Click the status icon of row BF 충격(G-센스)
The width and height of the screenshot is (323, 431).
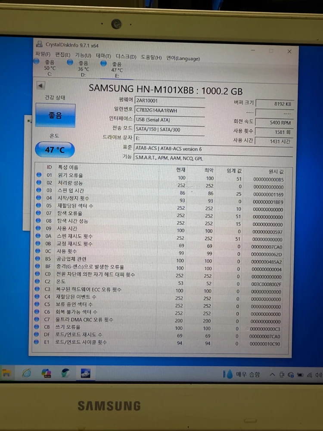pos(37,266)
